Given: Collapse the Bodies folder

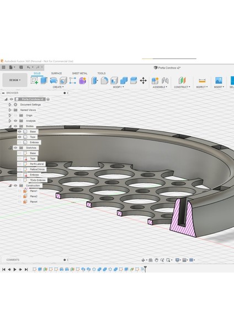Looking at the screenshot, I should pos(10,126).
